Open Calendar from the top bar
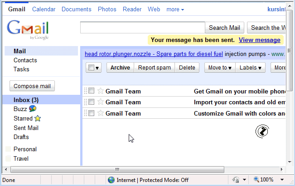 point(44,9)
